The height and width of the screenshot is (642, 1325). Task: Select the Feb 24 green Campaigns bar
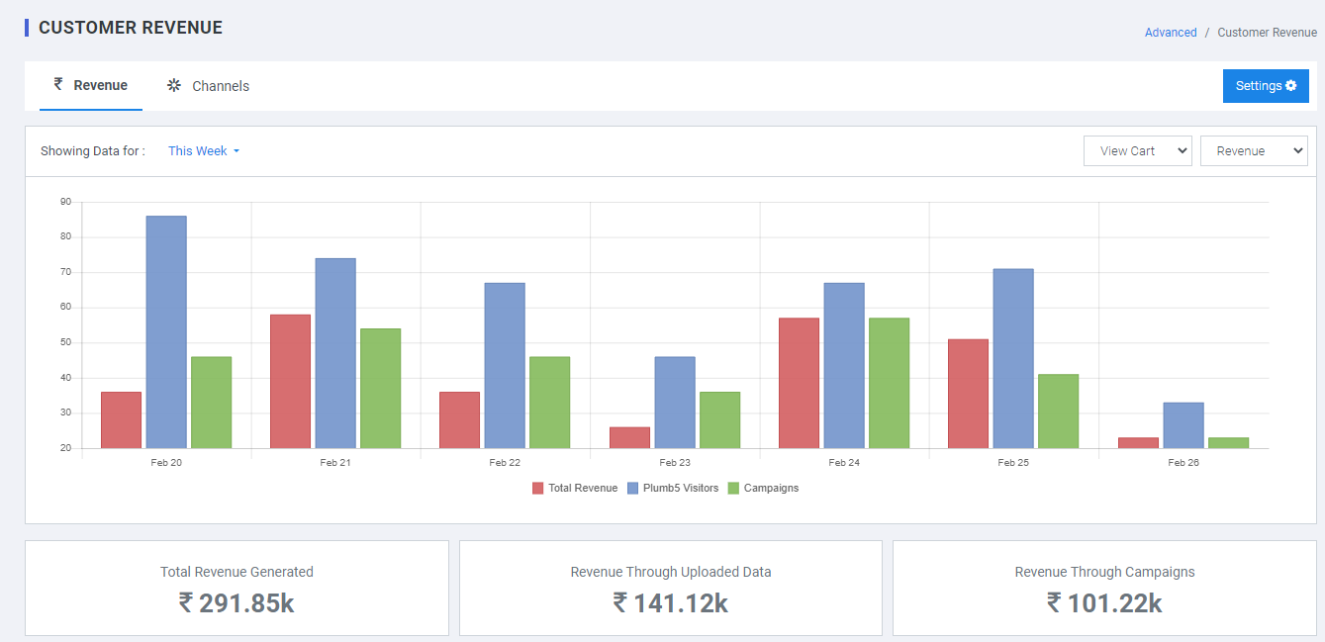tap(889, 383)
